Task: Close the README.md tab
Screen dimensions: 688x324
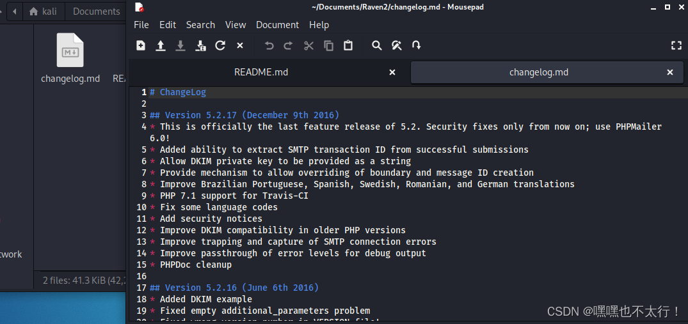Action: coord(392,72)
